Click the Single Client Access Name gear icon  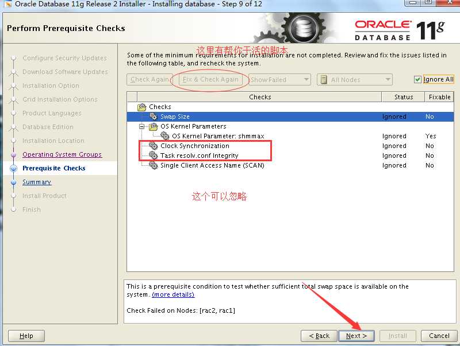pyautogui.click(x=154, y=165)
